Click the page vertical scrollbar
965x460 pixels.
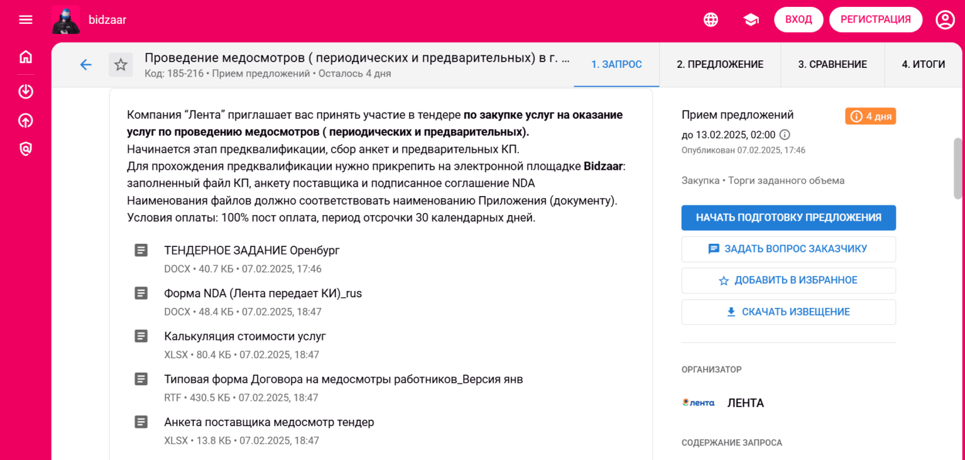click(958, 168)
